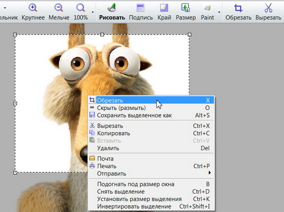The image size is (284, 212).
Task: Select Инвертировать выделение entry
Action: pyautogui.click(x=151, y=206)
